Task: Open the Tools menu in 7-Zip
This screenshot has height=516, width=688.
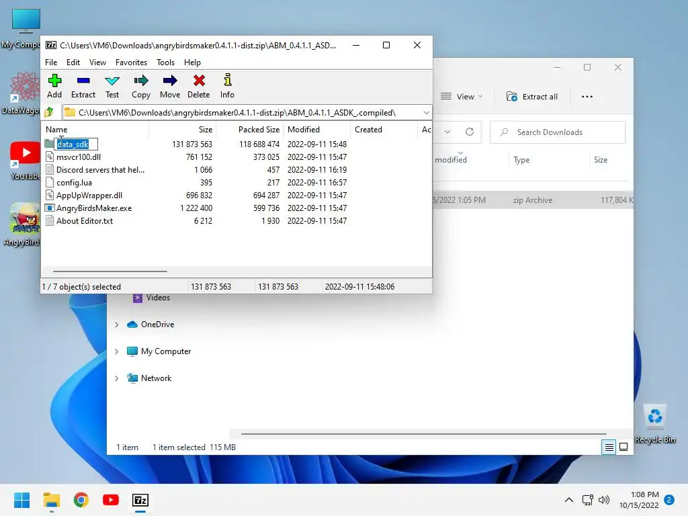Action: (165, 62)
